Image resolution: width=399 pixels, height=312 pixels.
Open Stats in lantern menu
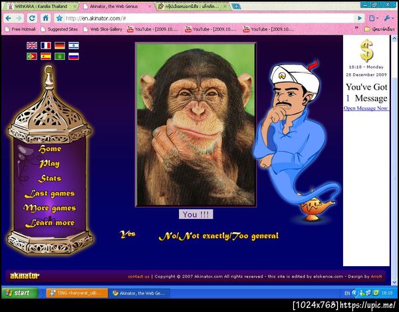50,179
